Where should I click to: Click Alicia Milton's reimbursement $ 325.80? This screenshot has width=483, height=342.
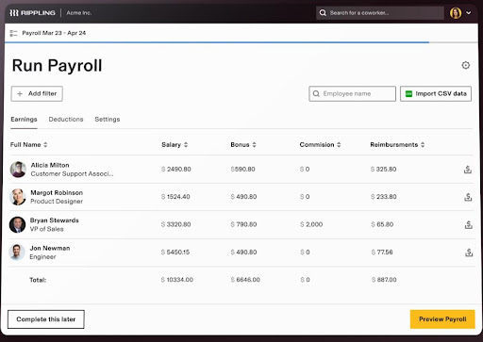coord(383,170)
